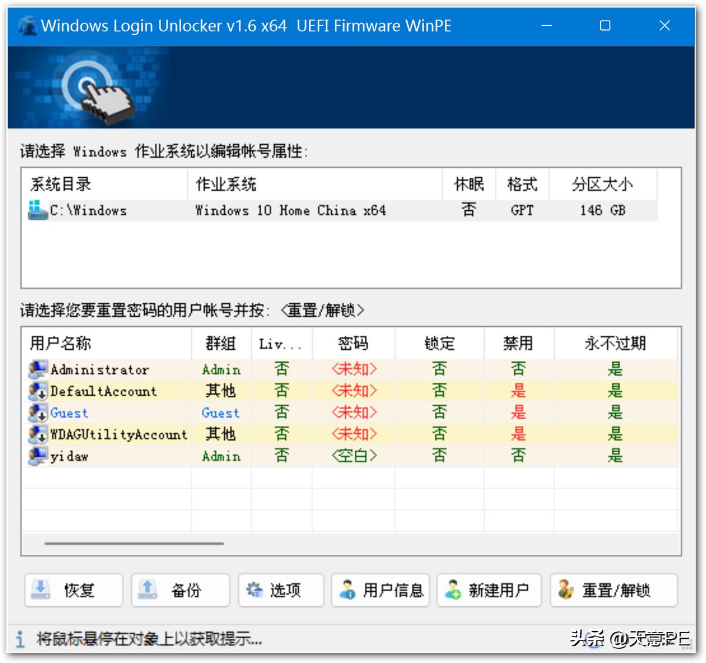Screen dimensions: 706x663
Task: Select the Administrator user name
Action: click(x=99, y=370)
